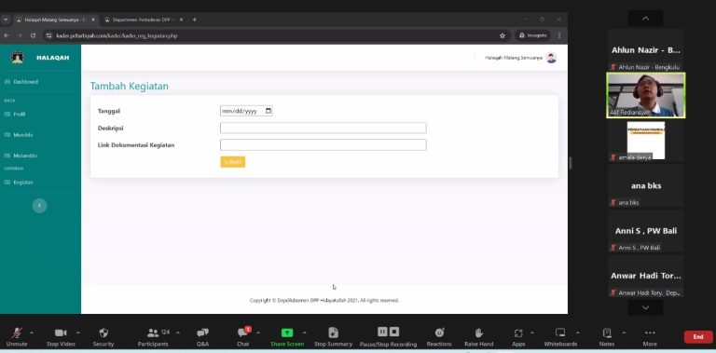Click Tambah Kegiatan page heading
The height and width of the screenshot is (353, 716).
click(x=130, y=87)
